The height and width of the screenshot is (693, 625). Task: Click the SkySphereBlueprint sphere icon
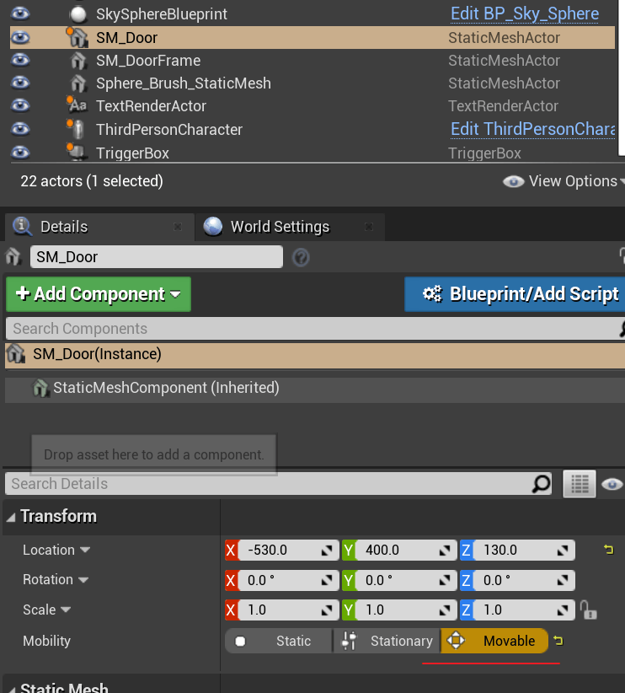click(x=78, y=14)
